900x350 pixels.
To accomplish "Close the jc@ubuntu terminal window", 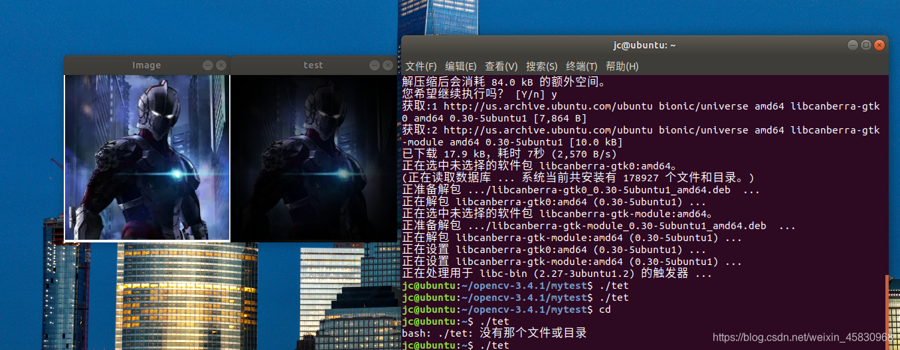I will click(x=879, y=45).
